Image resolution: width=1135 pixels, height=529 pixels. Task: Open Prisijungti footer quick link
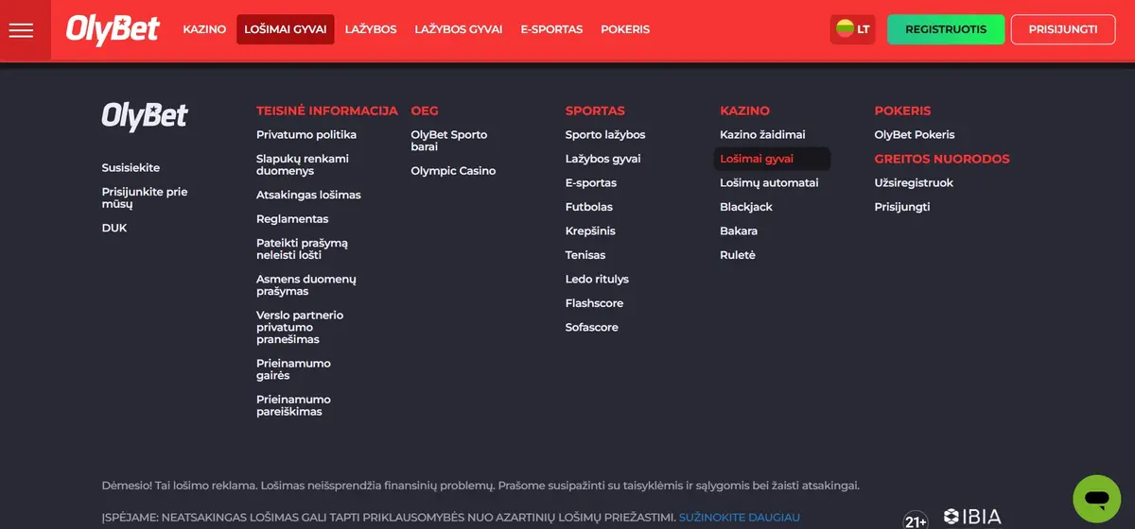(902, 207)
